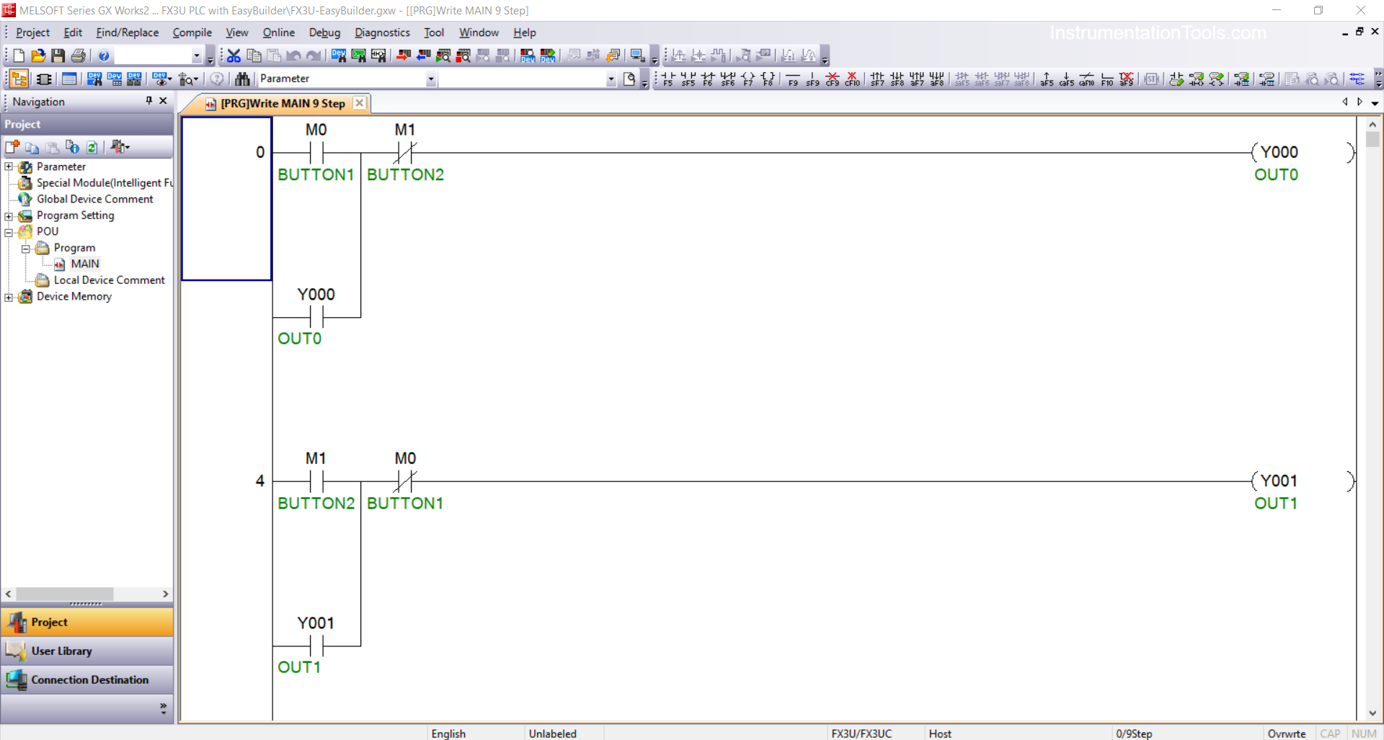Open Help using the blue question icon
This screenshot has height=740, width=1384.
(x=104, y=55)
